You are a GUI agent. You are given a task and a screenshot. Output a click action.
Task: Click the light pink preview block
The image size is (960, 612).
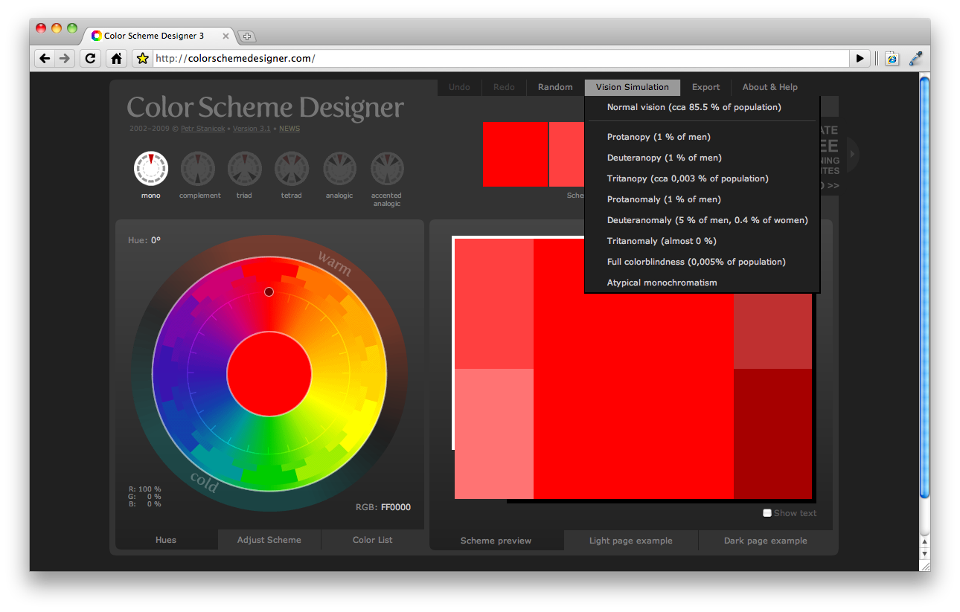[494, 434]
